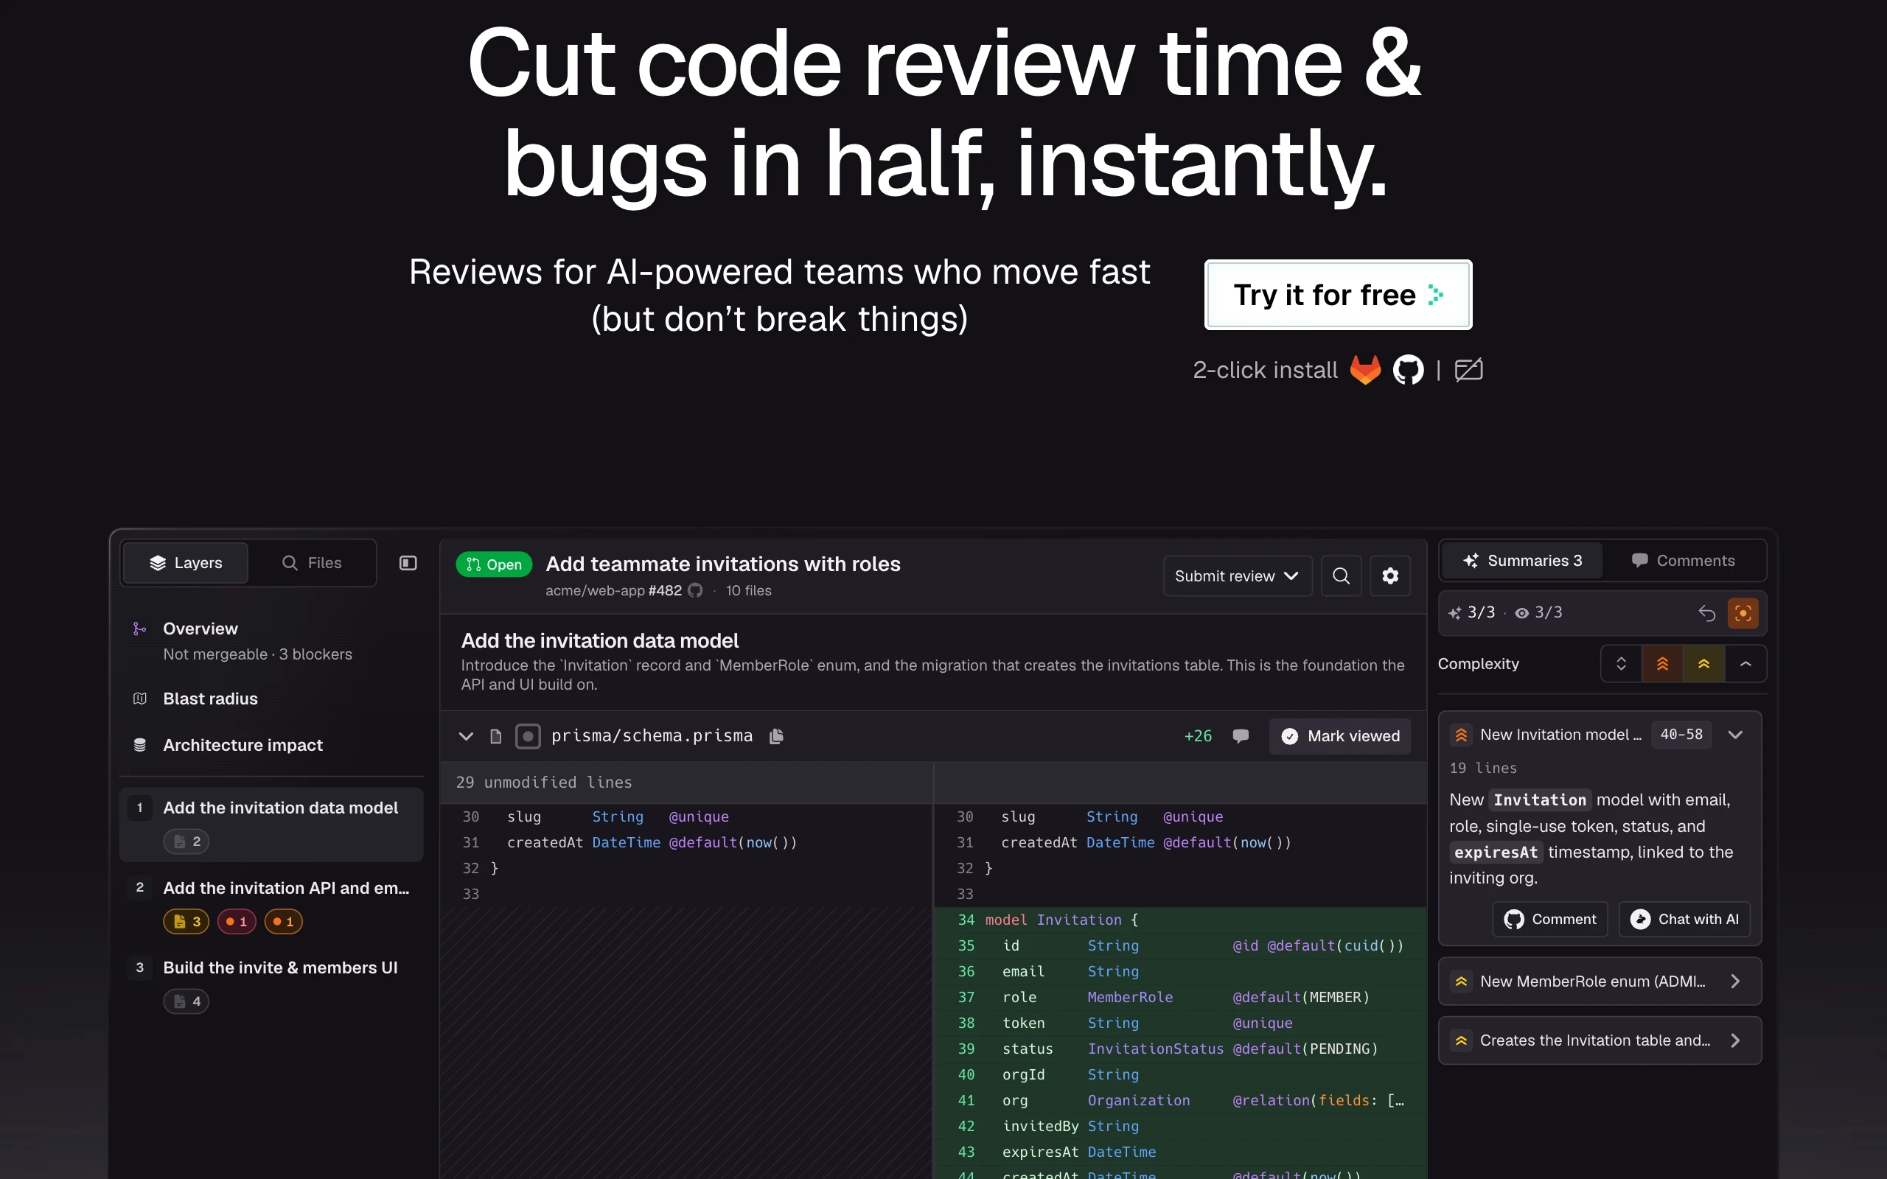Click the eye 3/3 viewed counter

(x=1538, y=613)
